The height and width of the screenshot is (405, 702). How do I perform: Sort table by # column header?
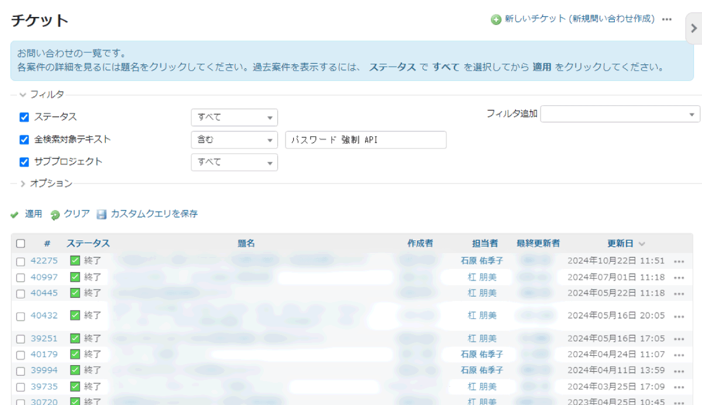[x=47, y=244]
